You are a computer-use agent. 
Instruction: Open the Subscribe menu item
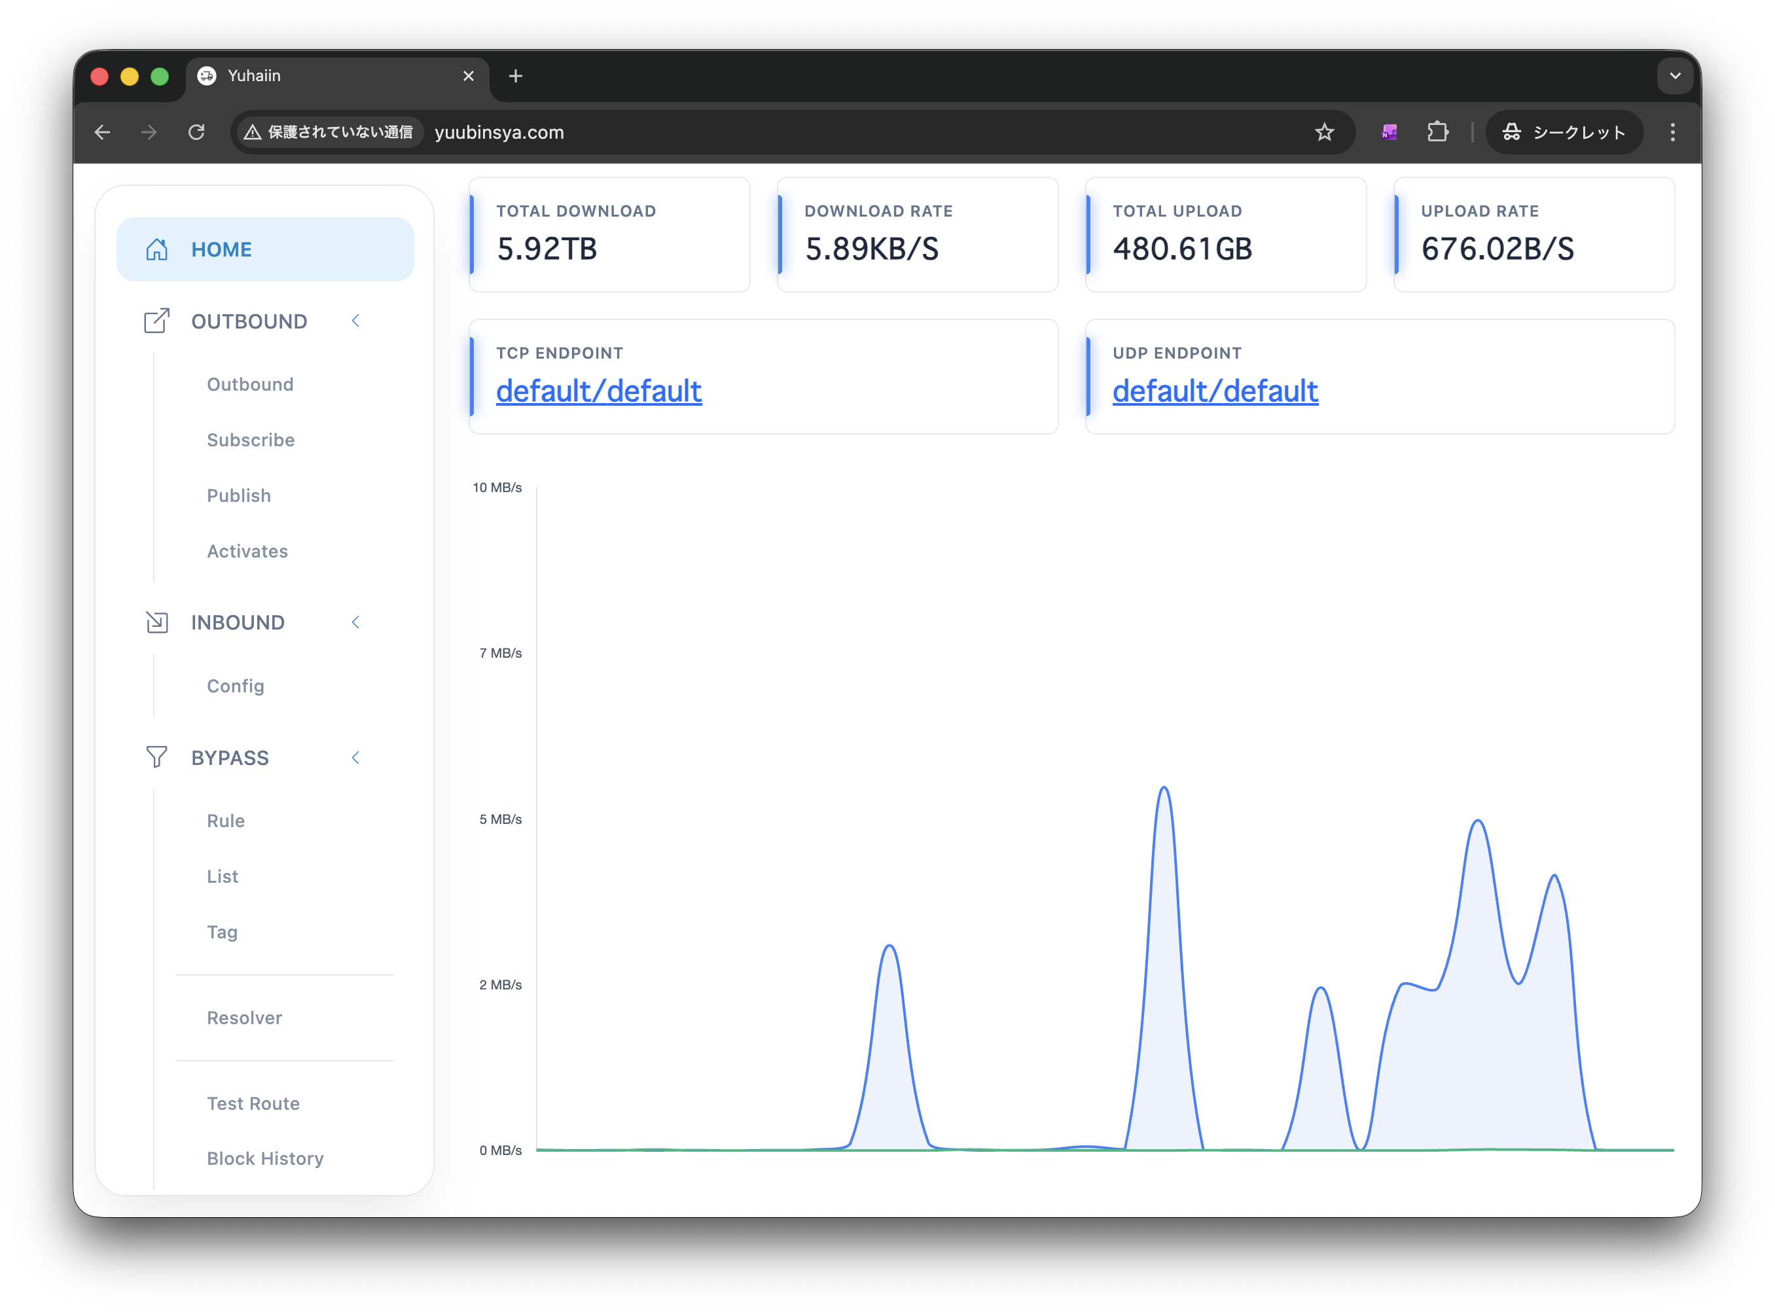tap(251, 440)
